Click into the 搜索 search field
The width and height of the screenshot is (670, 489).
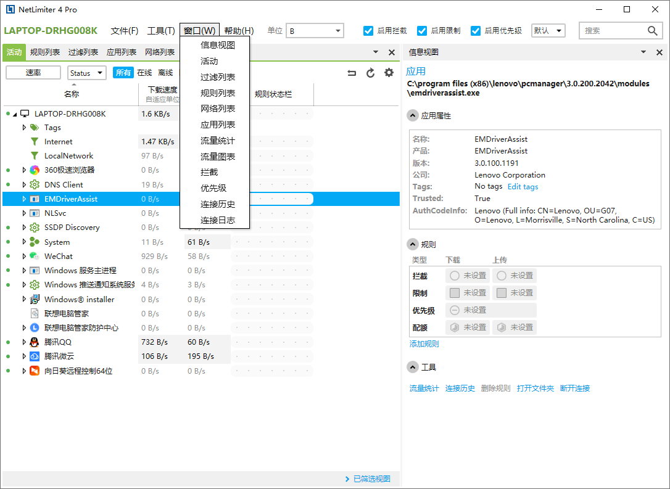point(611,31)
